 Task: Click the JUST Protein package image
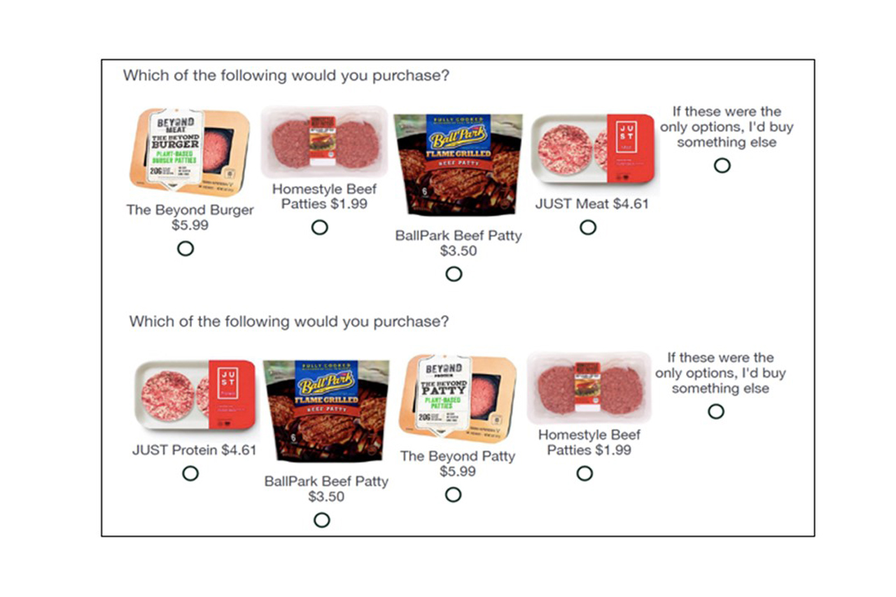[x=195, y=395]
